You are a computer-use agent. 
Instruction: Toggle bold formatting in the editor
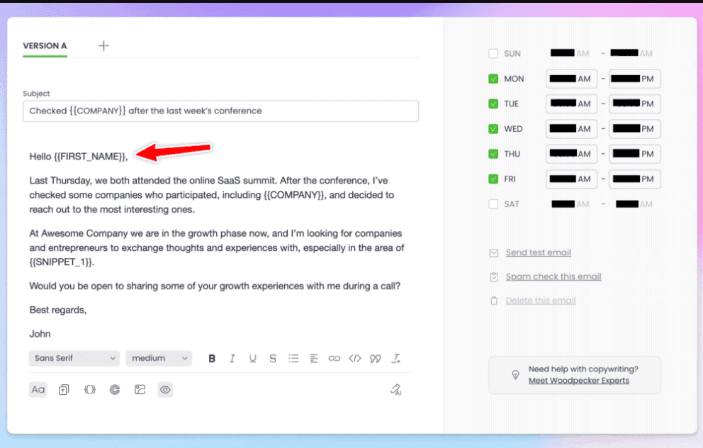[212, 358]
